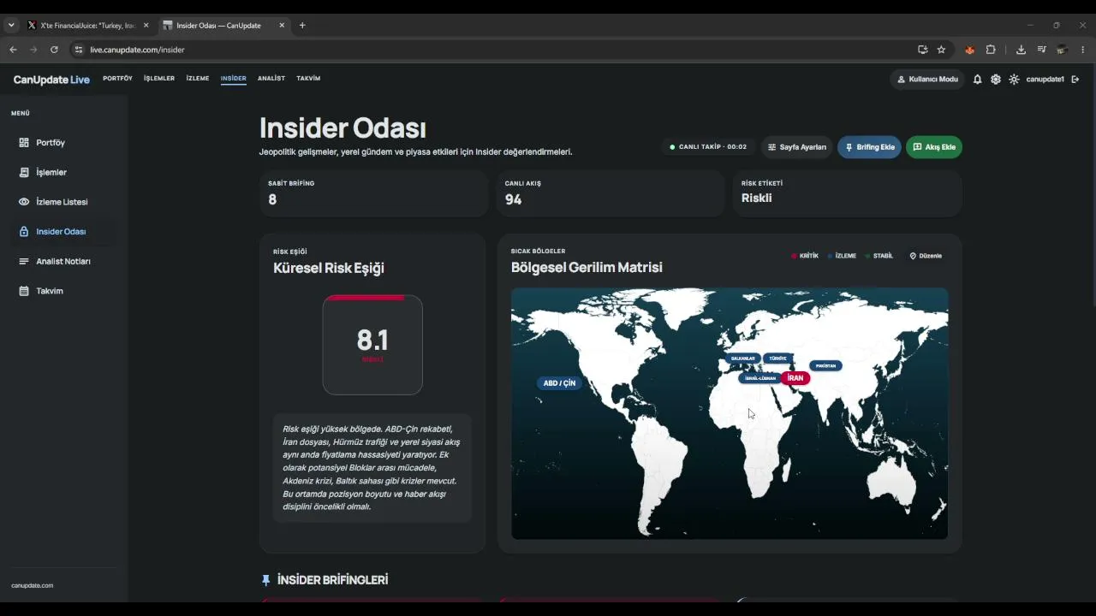Image resolution: width=1096 pixels, height=616 pixels.
Task: Click the canupdate.com footer link in sidebar
Action: tap(33, 585)
